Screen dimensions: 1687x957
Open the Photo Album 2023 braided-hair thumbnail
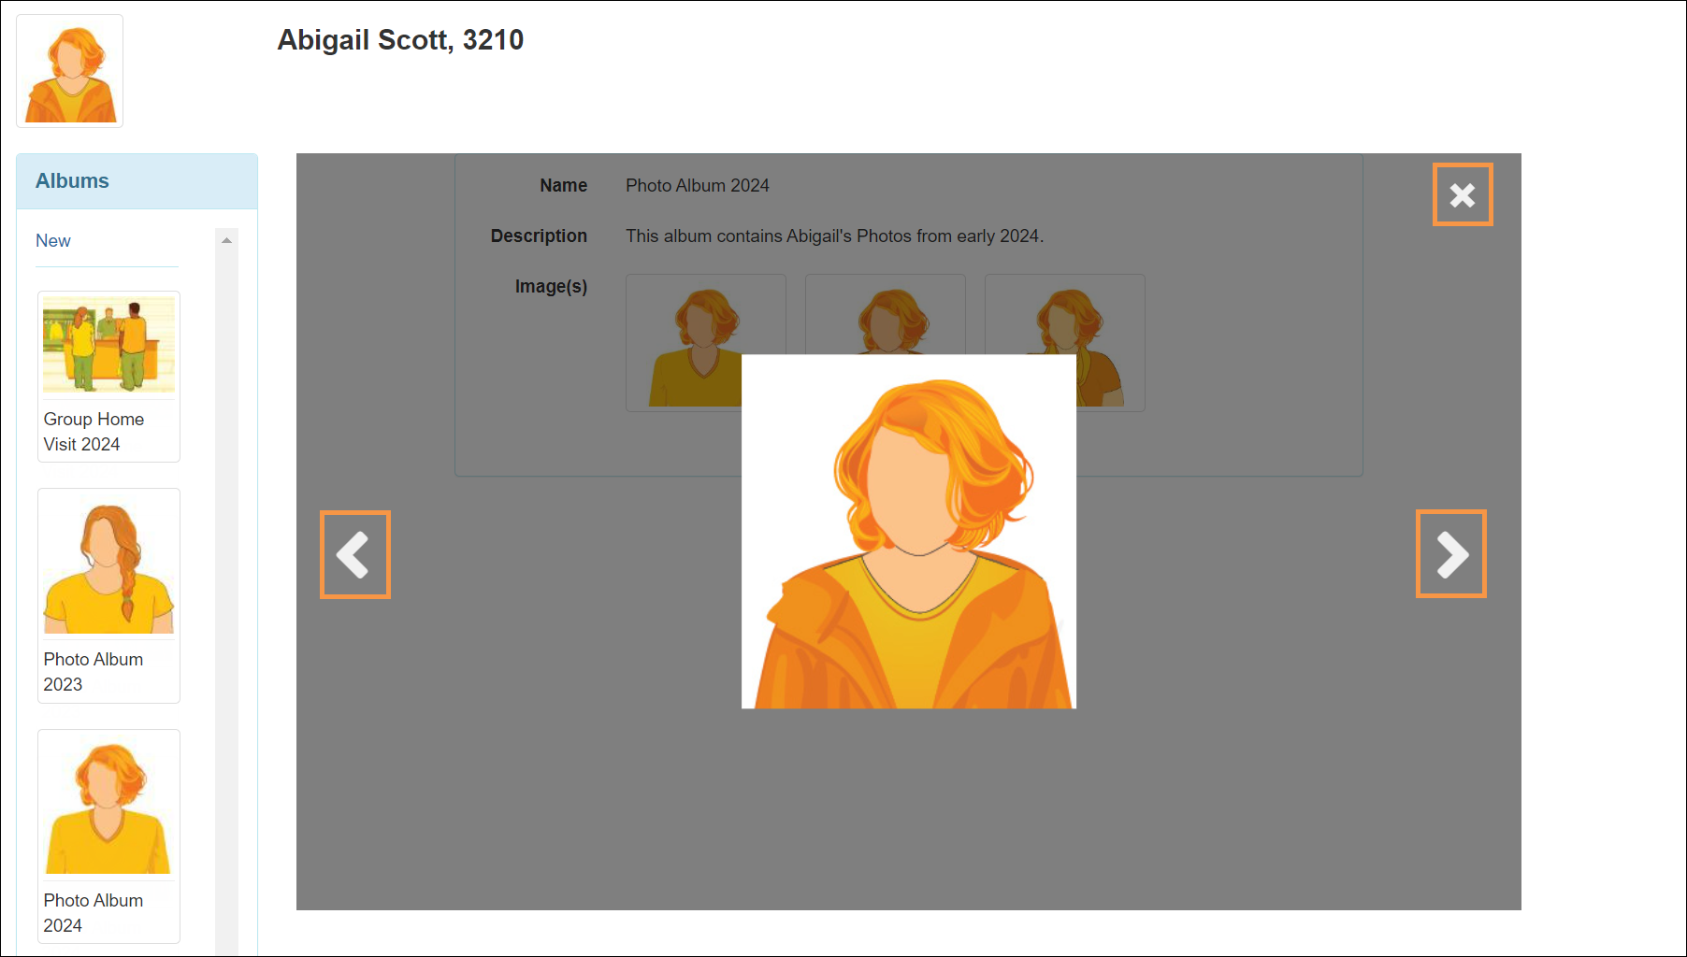(x=108, y=567)
